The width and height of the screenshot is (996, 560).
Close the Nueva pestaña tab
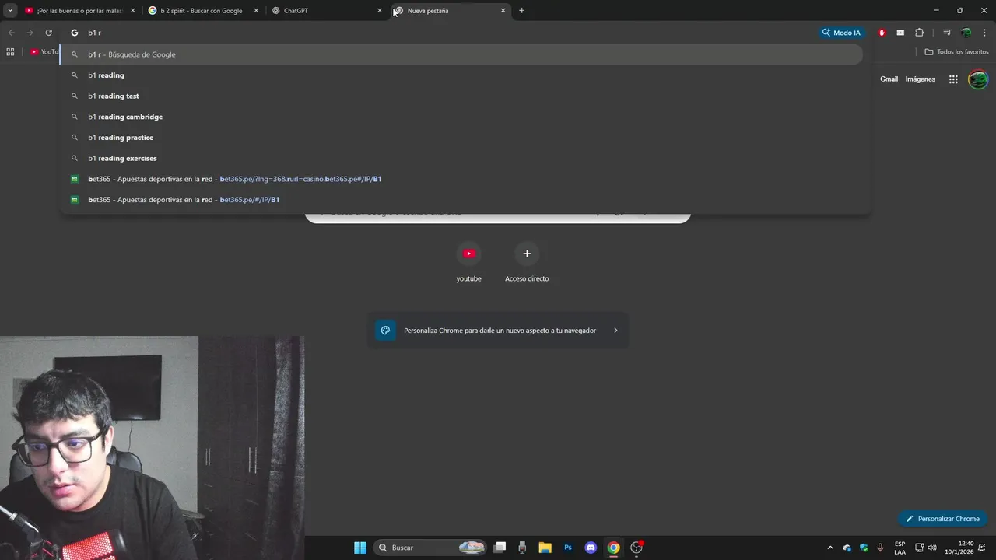(503, 11)
